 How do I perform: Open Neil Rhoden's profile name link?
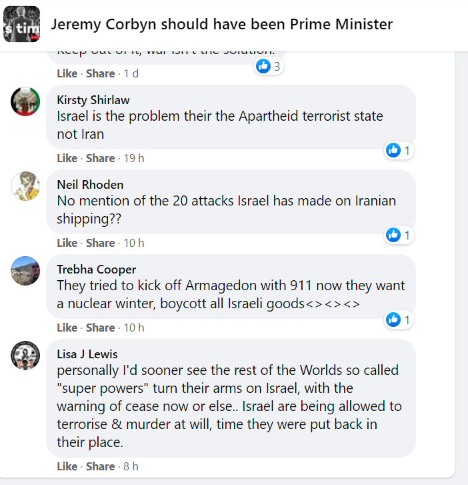pyautogui.click(x=90, y=185)
